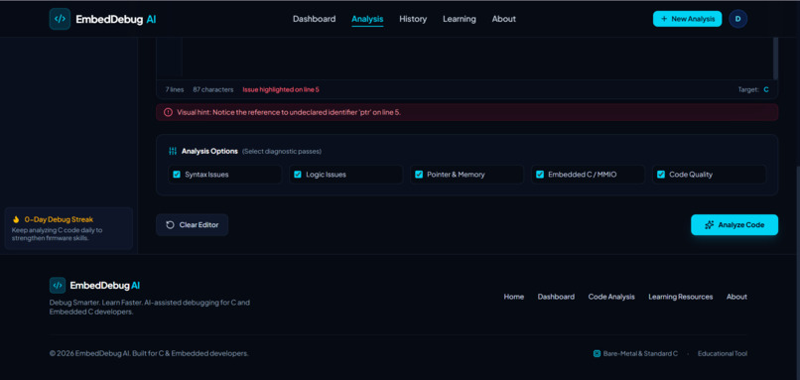The width and height of the screenshot is (800, 380).
Task: Disable the Embedded C / MMIO checkbox
Action: click(540, 175)
